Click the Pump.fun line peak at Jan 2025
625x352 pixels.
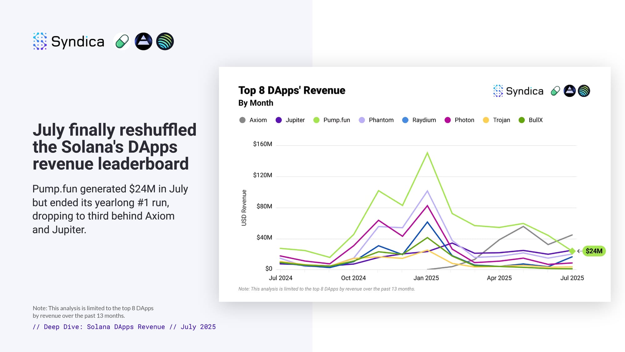point(427,153)
